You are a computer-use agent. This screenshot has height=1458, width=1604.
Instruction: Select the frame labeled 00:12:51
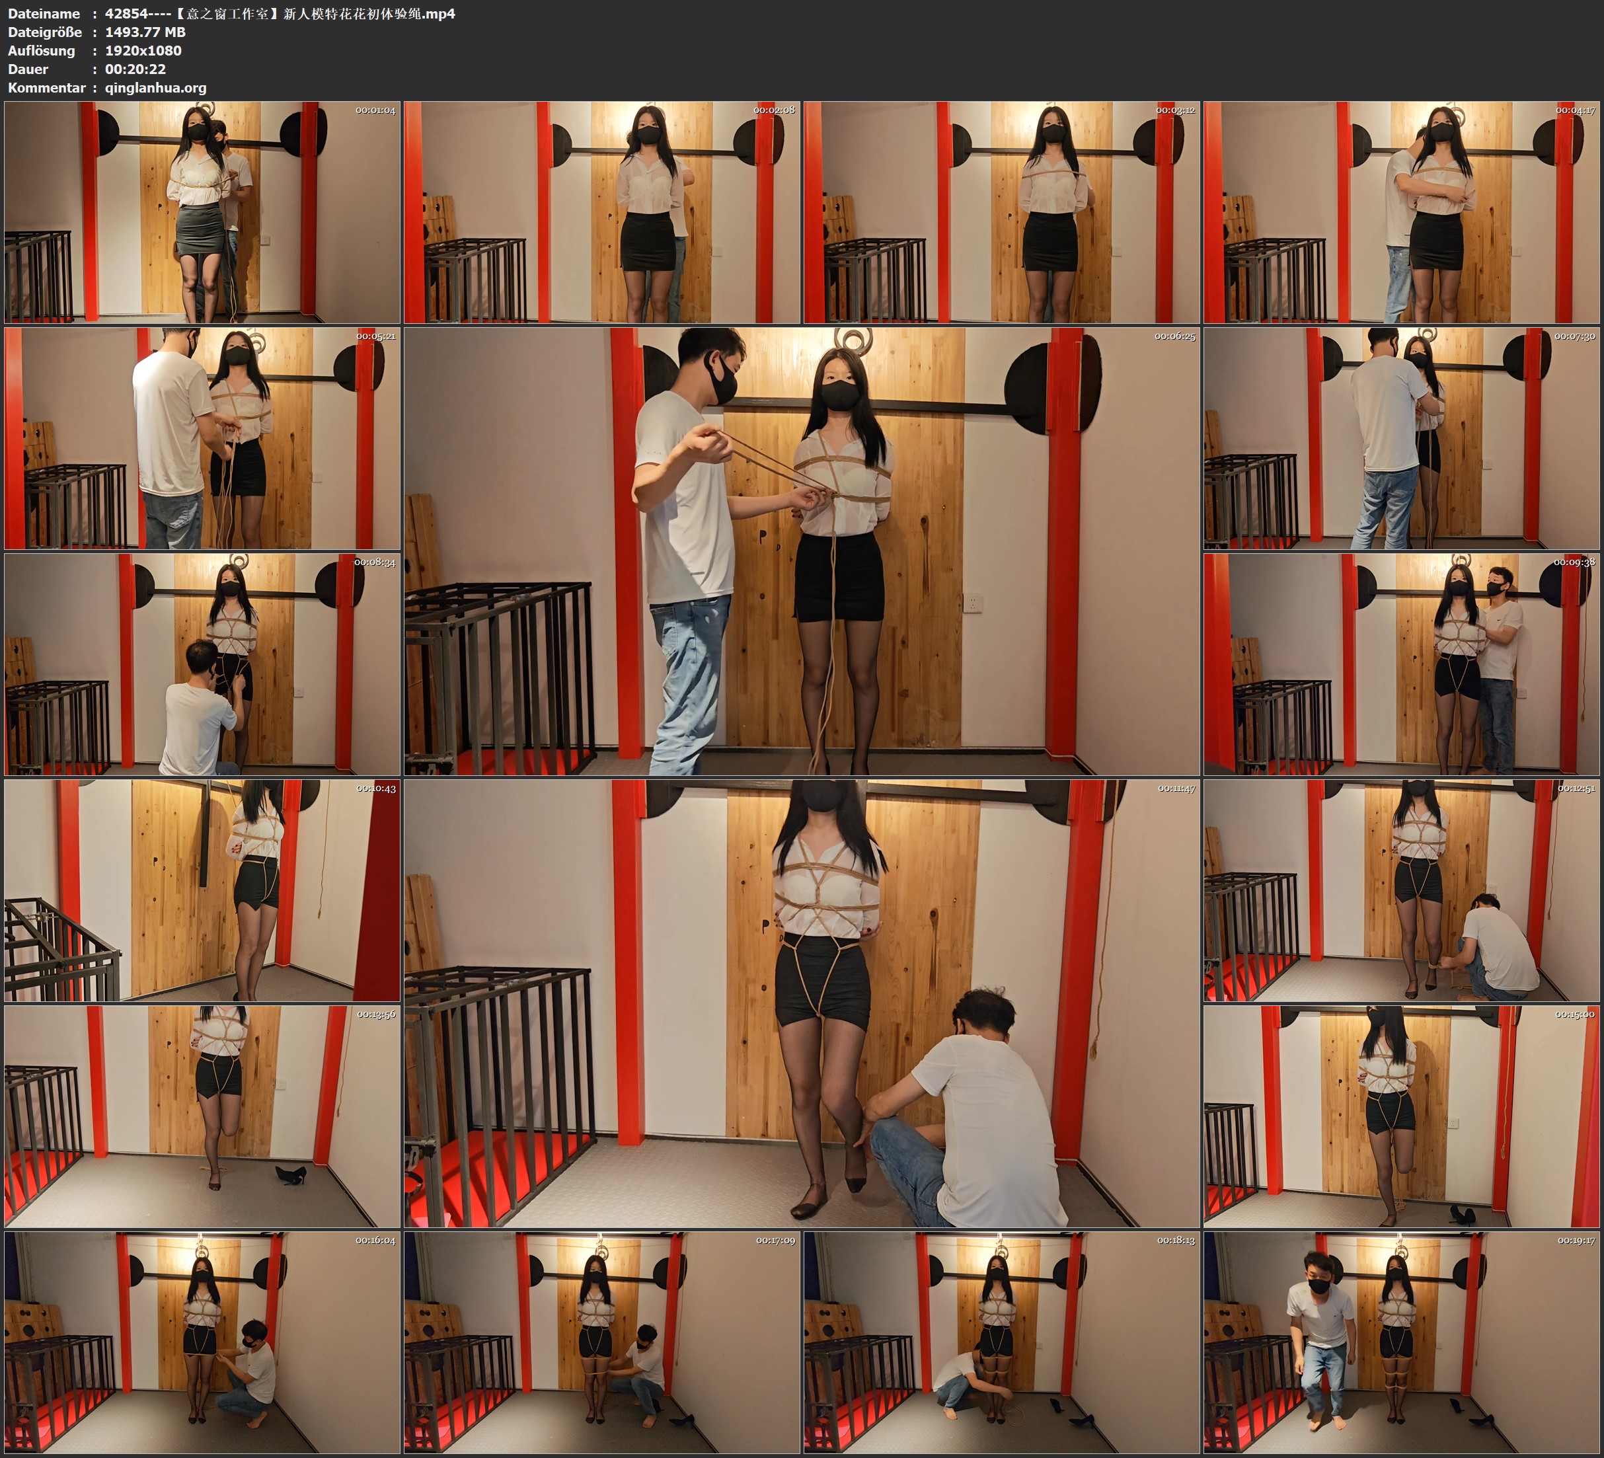(x=1401, y=890)
